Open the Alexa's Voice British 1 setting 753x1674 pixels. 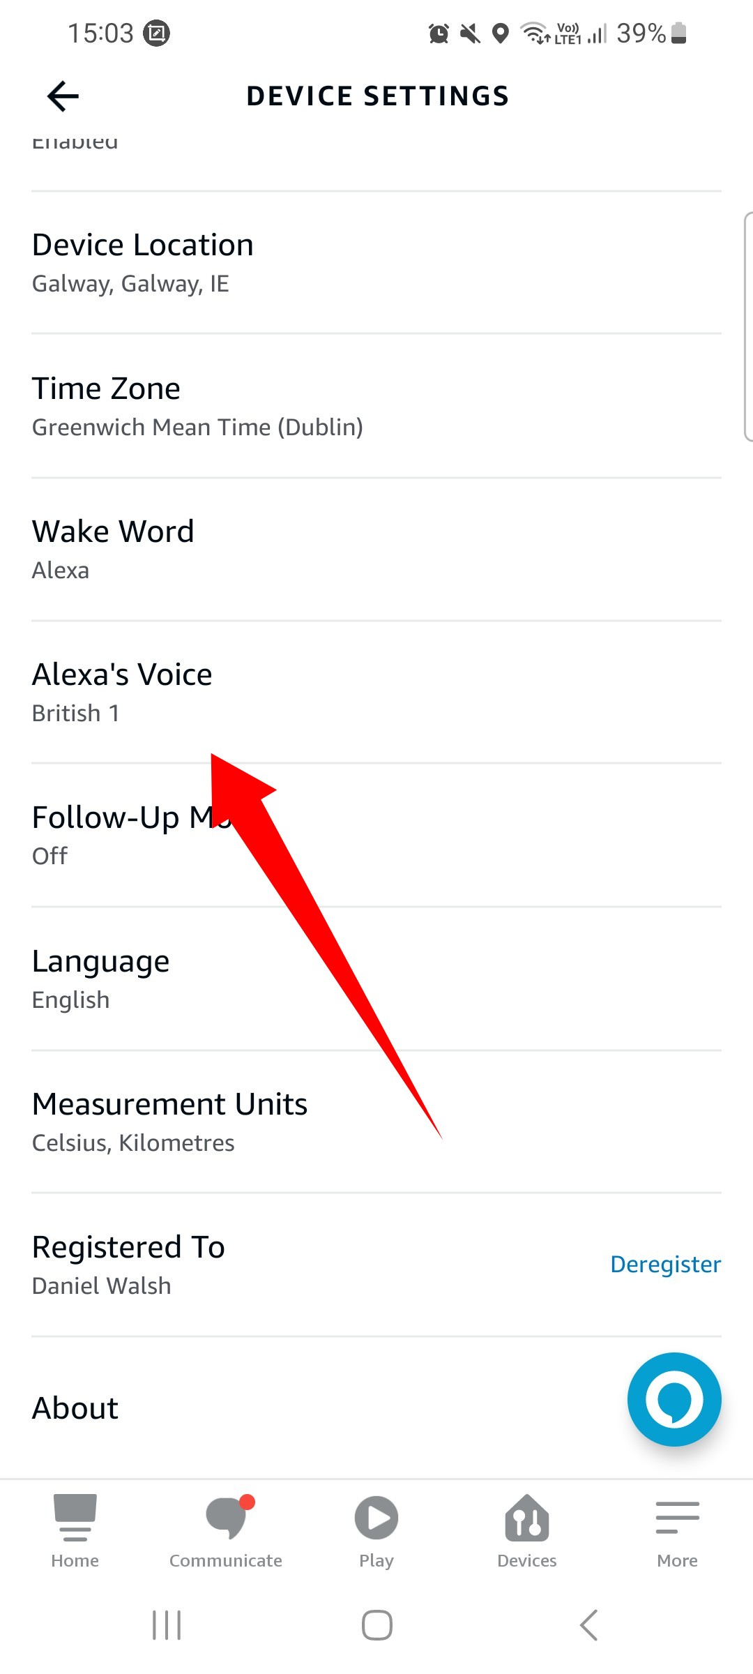click(x=376, y=693)
